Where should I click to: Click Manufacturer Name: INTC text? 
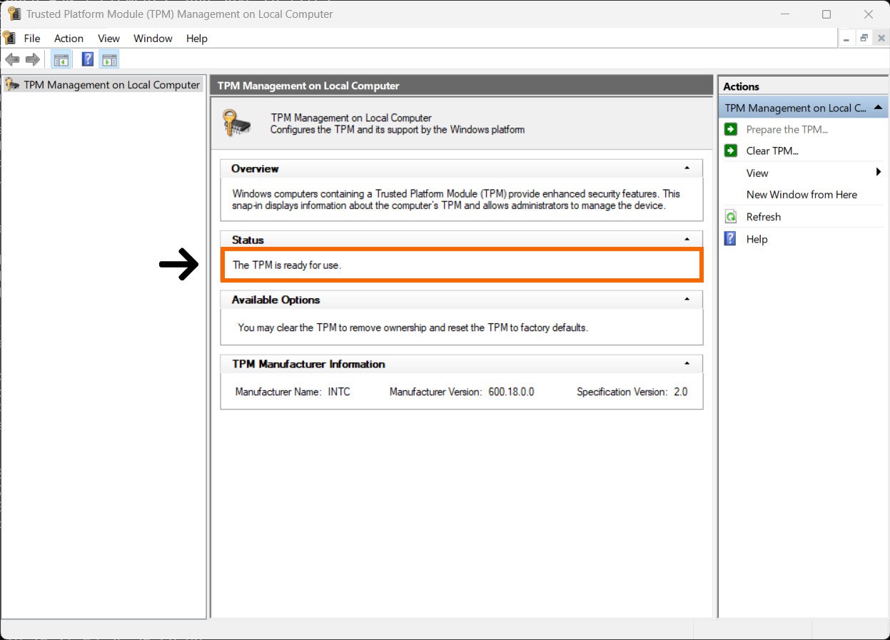coord(293,392)
